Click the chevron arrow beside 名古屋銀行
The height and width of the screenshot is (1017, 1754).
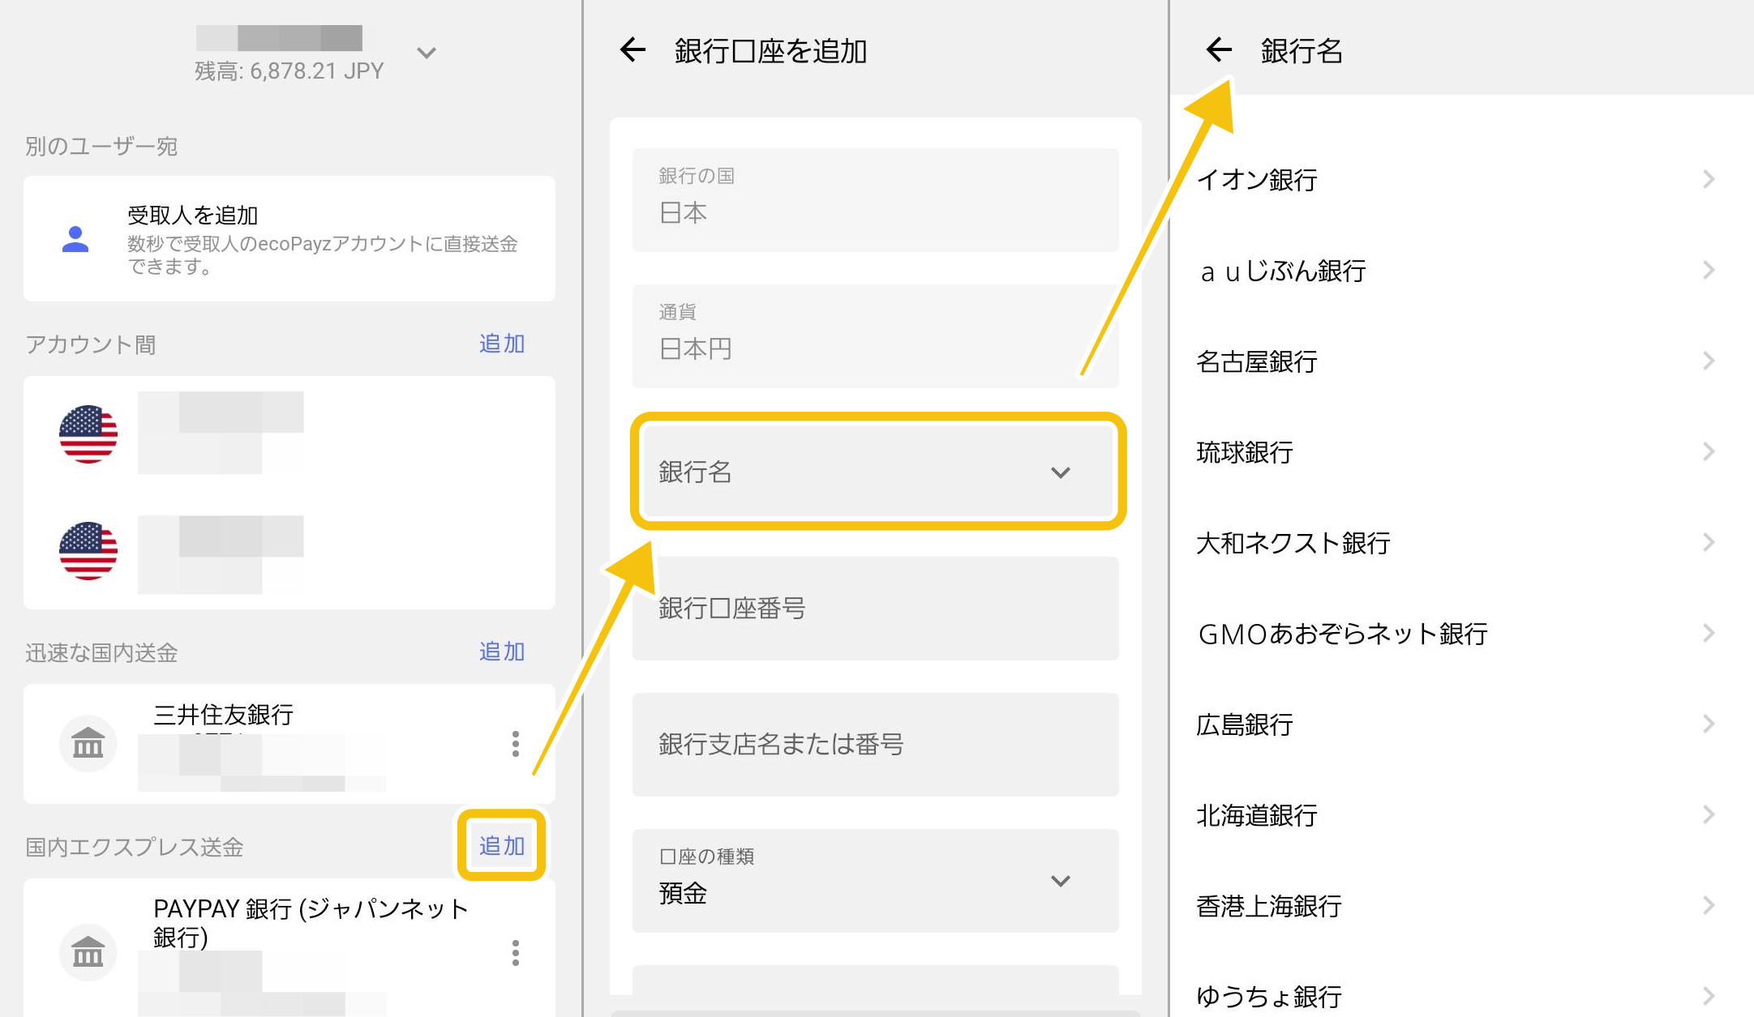(x=1709, y=361)
